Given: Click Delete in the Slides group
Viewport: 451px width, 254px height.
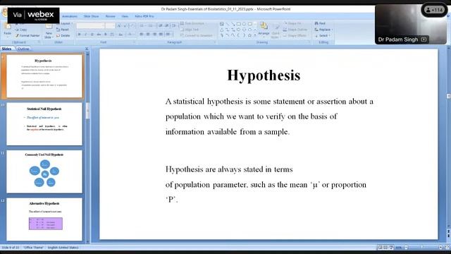Looking at the screenshot, I should (x=63, y=35).
